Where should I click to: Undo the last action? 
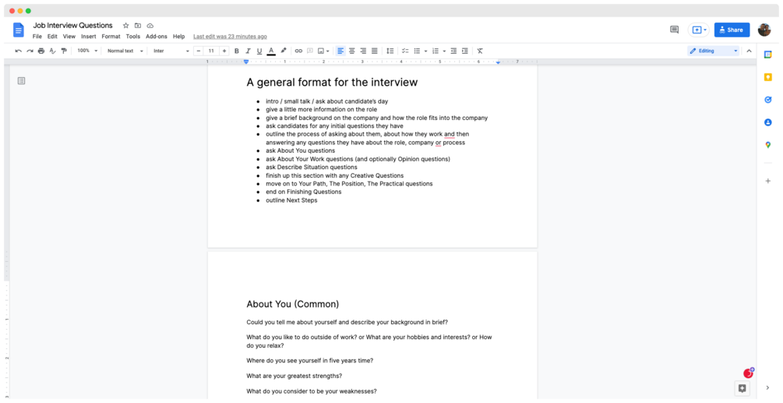(19, 51)
